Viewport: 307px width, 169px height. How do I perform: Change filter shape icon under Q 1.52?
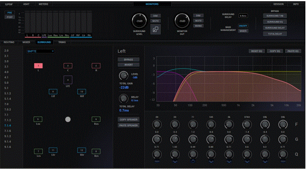tap(175, 162)
